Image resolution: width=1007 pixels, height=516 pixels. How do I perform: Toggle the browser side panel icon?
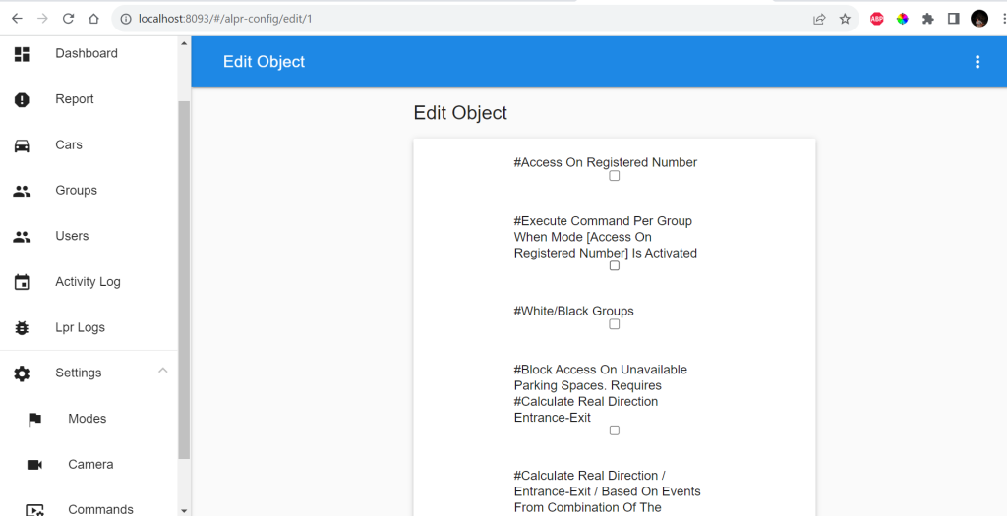(x=953, y=19)
